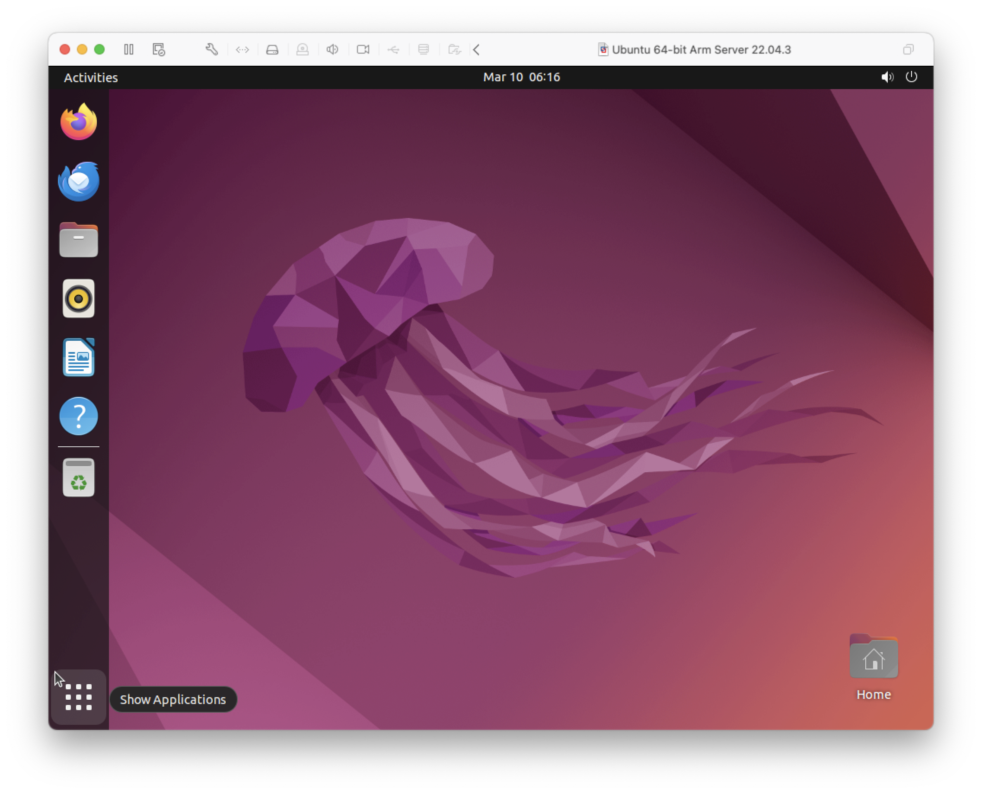Open the clock calendar Mar 10 06:16
The height and width of the screenshot is (794, 982).
(x=521, y=77)
